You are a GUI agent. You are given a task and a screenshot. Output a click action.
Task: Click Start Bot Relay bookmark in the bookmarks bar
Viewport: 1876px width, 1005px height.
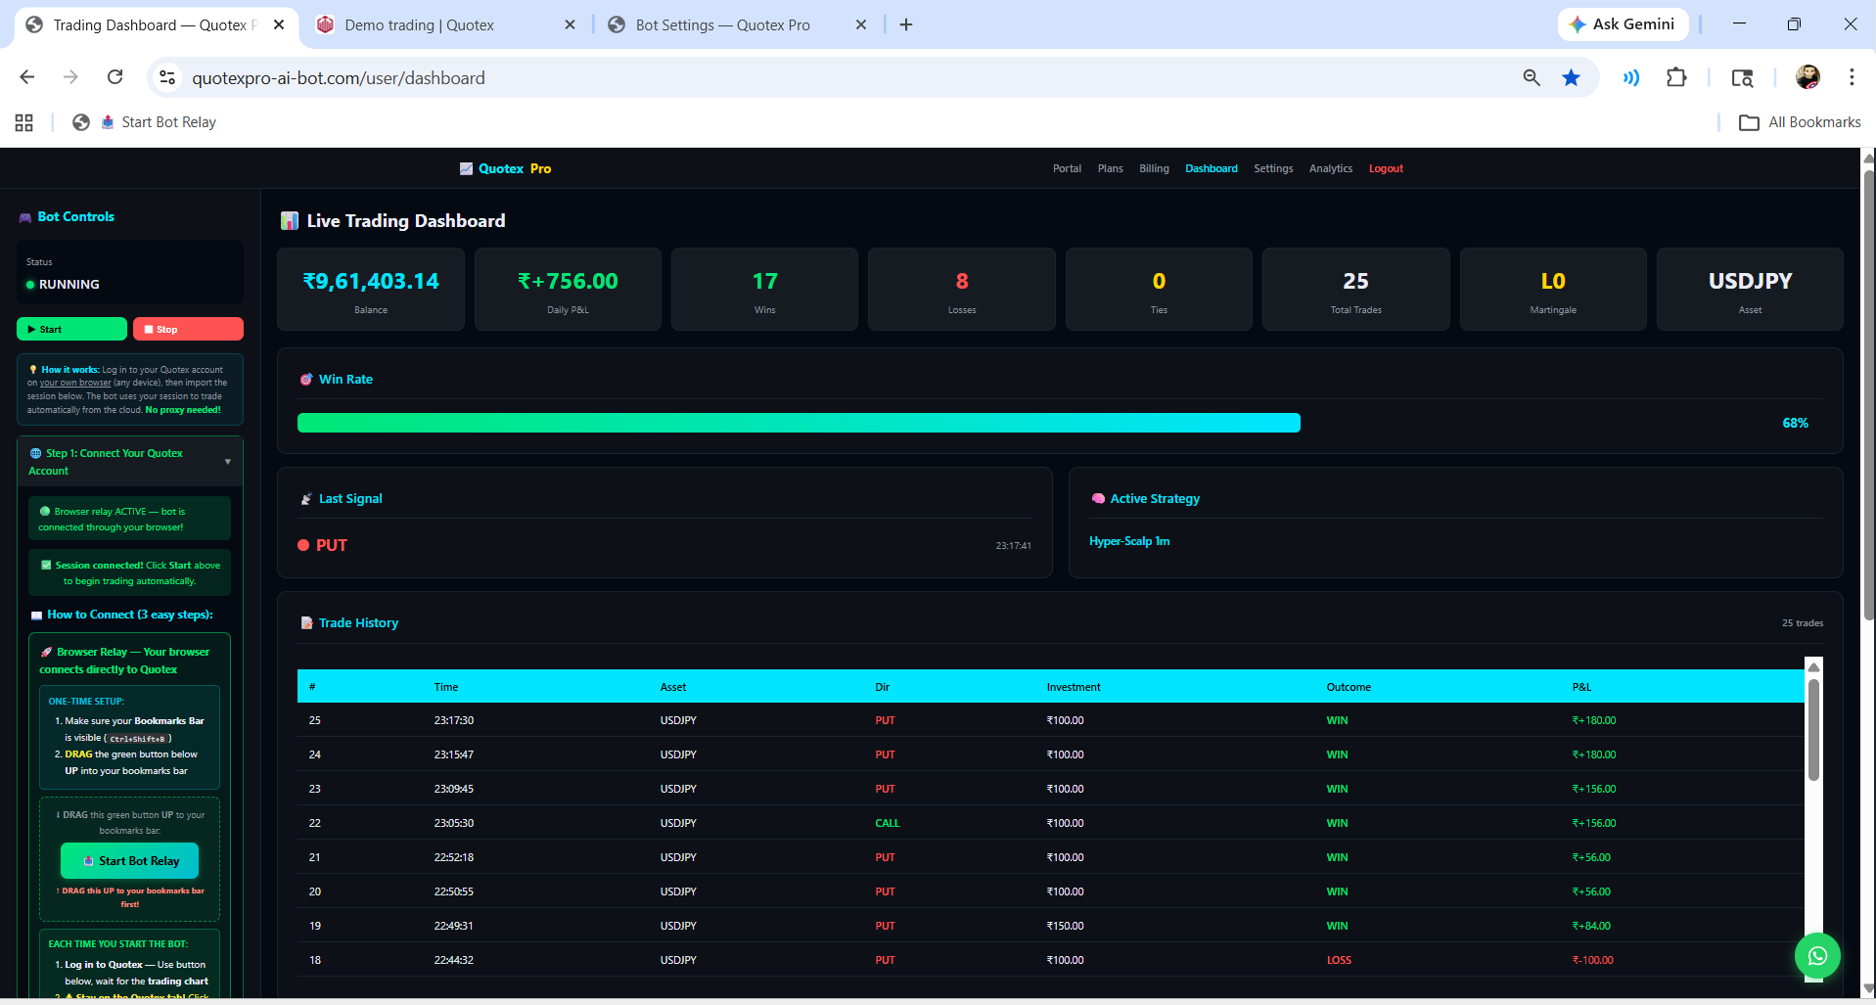[159, 122]
